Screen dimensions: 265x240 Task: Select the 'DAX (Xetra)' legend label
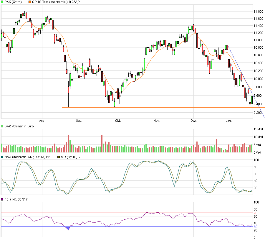13,2
